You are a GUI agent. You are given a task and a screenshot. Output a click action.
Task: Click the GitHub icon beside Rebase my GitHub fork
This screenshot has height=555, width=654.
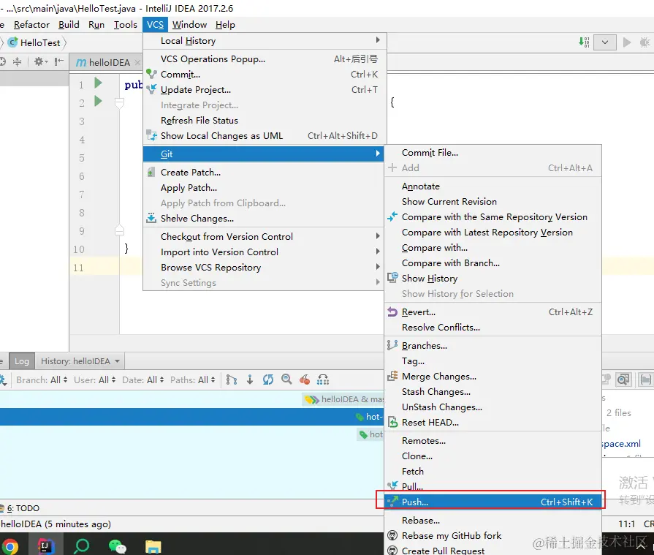392,535
